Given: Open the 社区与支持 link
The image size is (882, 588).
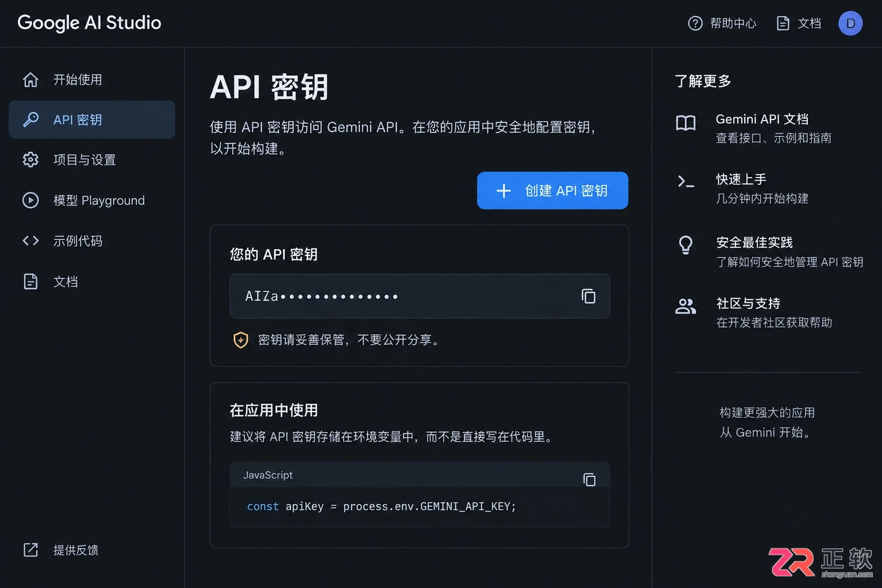Looking at the screenshot, I should [x=748, y=303].
